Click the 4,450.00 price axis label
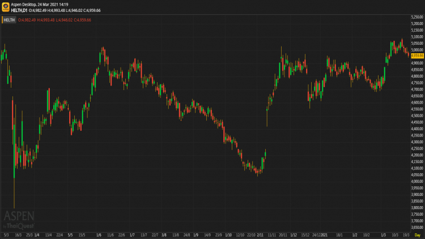The width and height of the screenshot is (425, 239). (417, 122)
